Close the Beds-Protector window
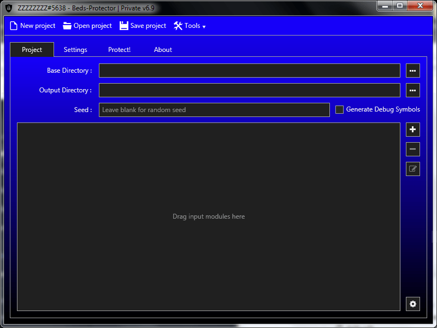 (420, 6)
